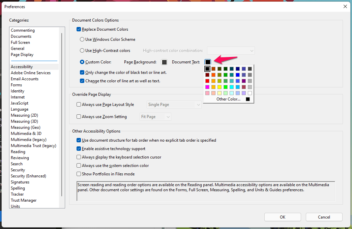Expand the Single Page layout dropdown
Viewport: 352px width, 229px height.
[x=174, y=105]
